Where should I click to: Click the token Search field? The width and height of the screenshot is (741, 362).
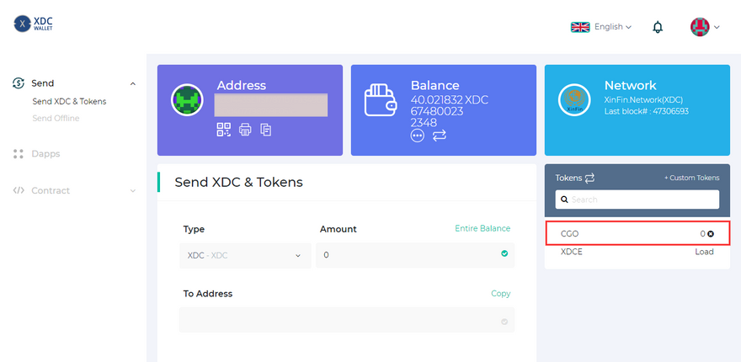pos(637,200)
